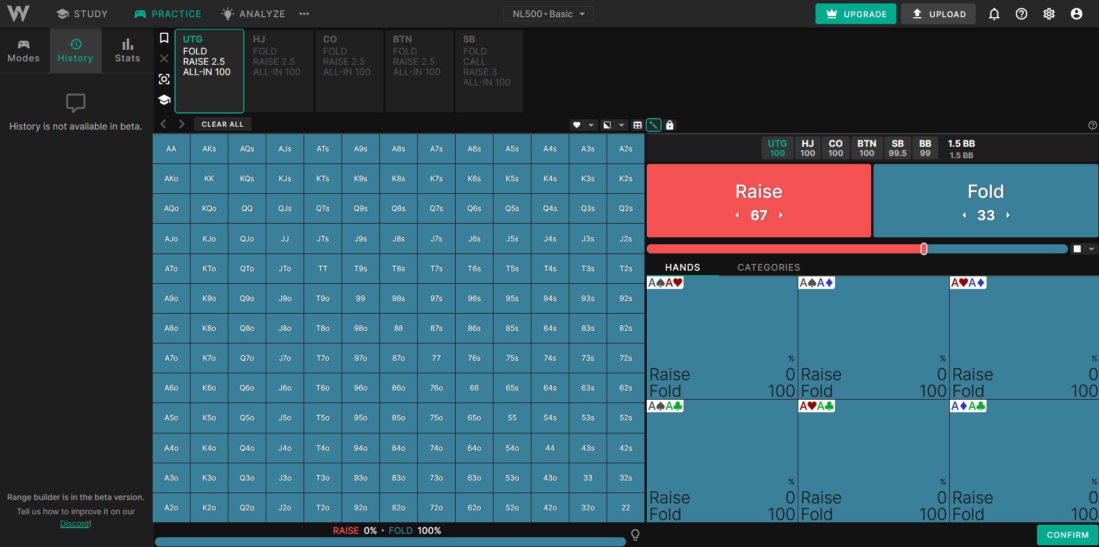
Task: Open the NL500 Basic solution dropdown
Action: [549, 14]
